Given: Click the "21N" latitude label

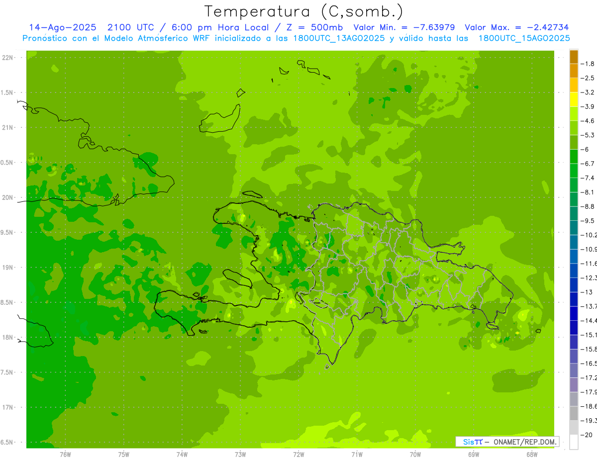Looking at the screenshot, I should (x=7, y=128).
